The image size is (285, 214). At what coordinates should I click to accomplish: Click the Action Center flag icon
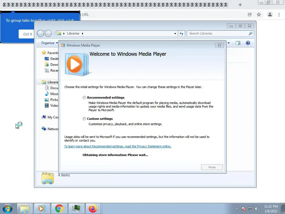[x=244, y=209]
